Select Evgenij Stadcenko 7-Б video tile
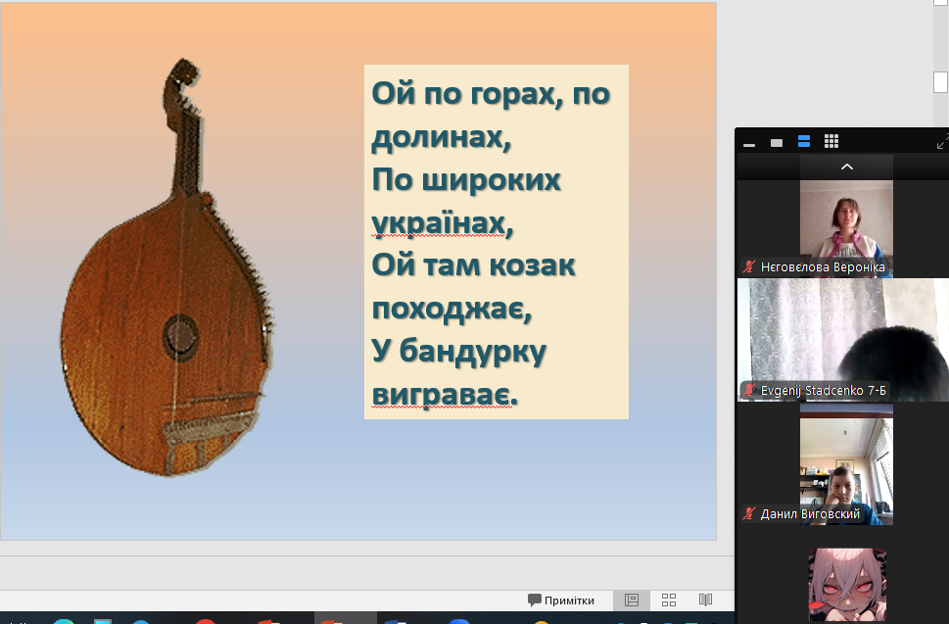The image size is (949, 624). [843, 340]
